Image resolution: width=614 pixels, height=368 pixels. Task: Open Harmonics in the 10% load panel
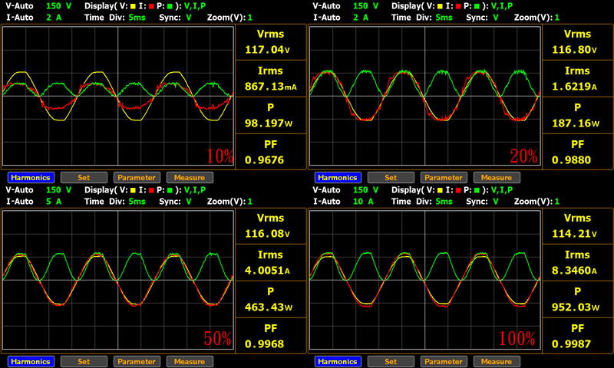31,178
